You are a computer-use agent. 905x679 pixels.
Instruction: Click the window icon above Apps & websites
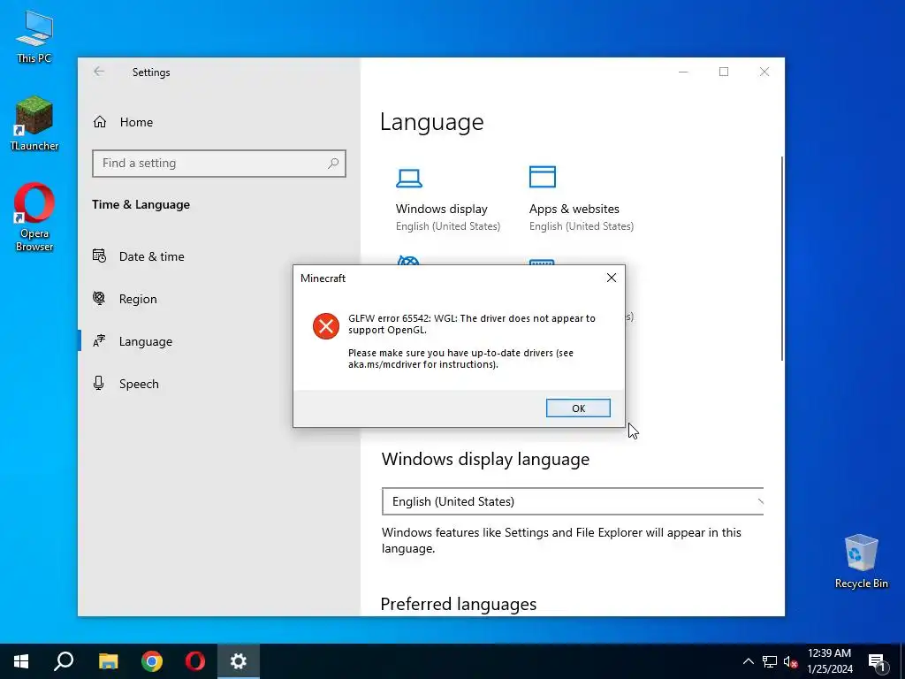[543, 177]
